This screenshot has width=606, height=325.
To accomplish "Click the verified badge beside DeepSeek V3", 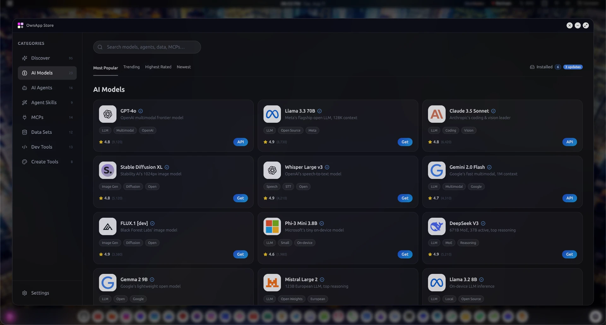I will pos(483,223).
